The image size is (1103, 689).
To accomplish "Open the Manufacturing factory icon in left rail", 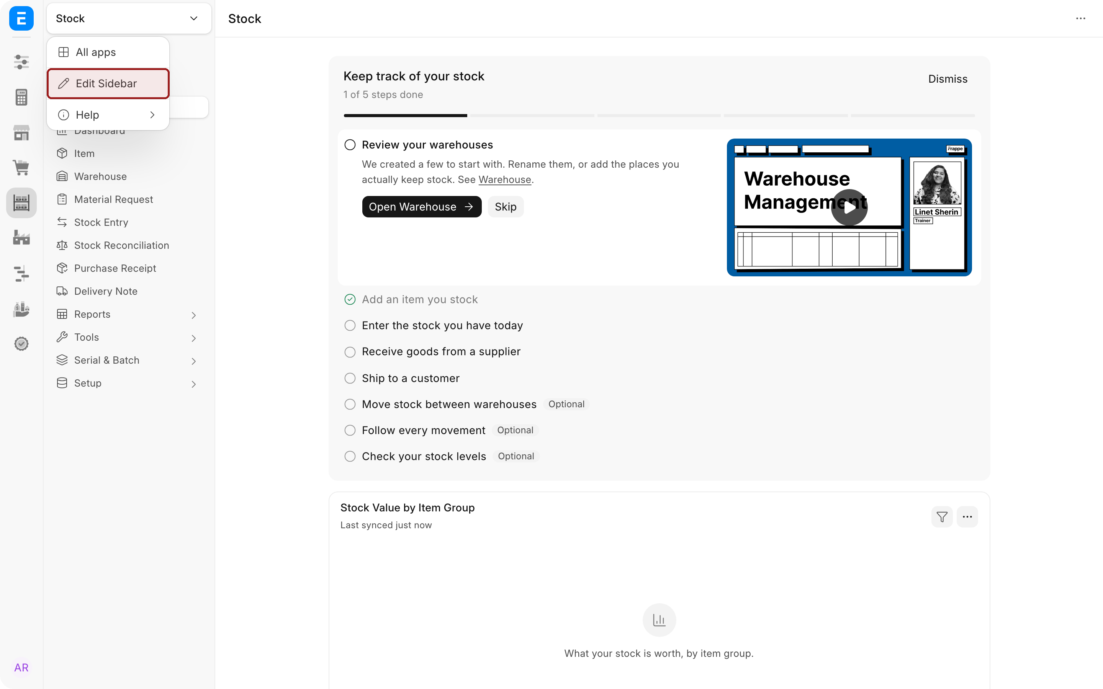I will pos(21,237).
